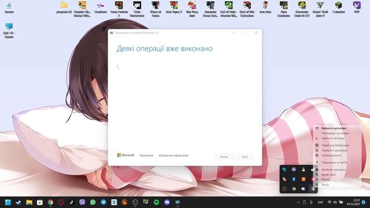Select the monitor shortcut below Recycle Bin
This screenshot has width=370, height=208.
click(x=9, y=31)
